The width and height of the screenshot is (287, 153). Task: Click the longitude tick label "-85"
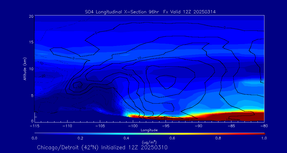click(x=231, y=126)
